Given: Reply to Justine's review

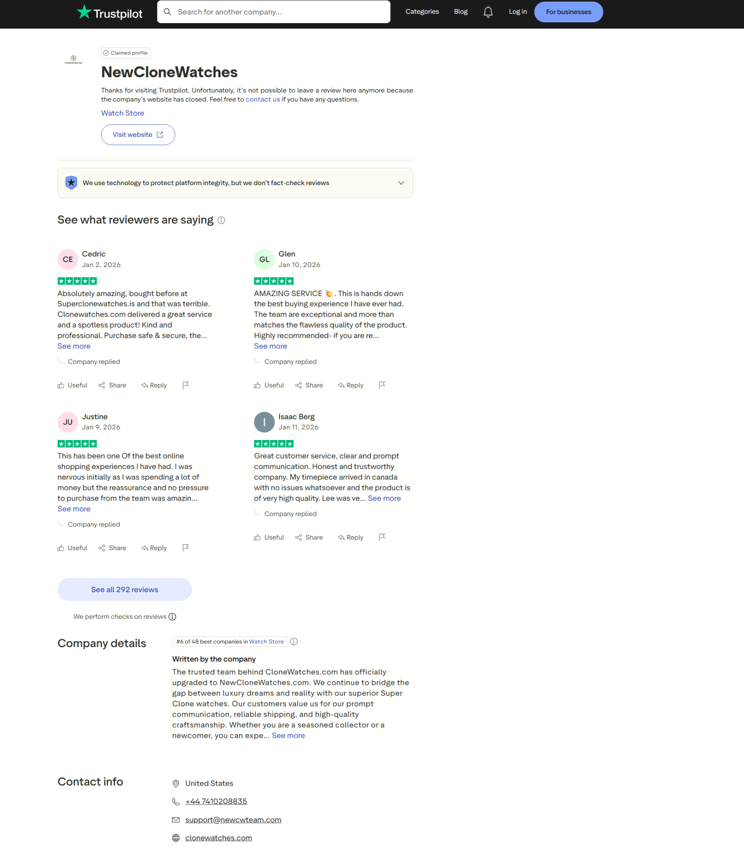Looking at the screenshot, I should [154, 548].
